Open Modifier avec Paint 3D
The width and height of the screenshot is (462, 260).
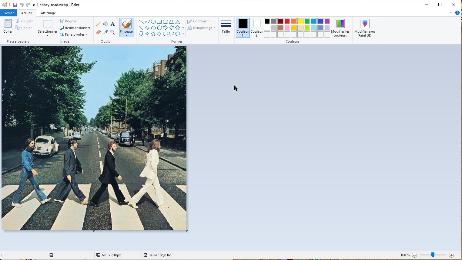[365, 28]
